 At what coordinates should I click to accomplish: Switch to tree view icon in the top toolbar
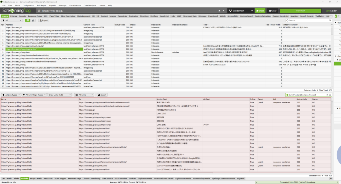click(33, 20)
